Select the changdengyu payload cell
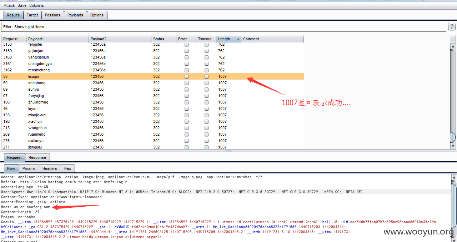The height and width of the screenshot is (242, 457). (x=57, y=64)
